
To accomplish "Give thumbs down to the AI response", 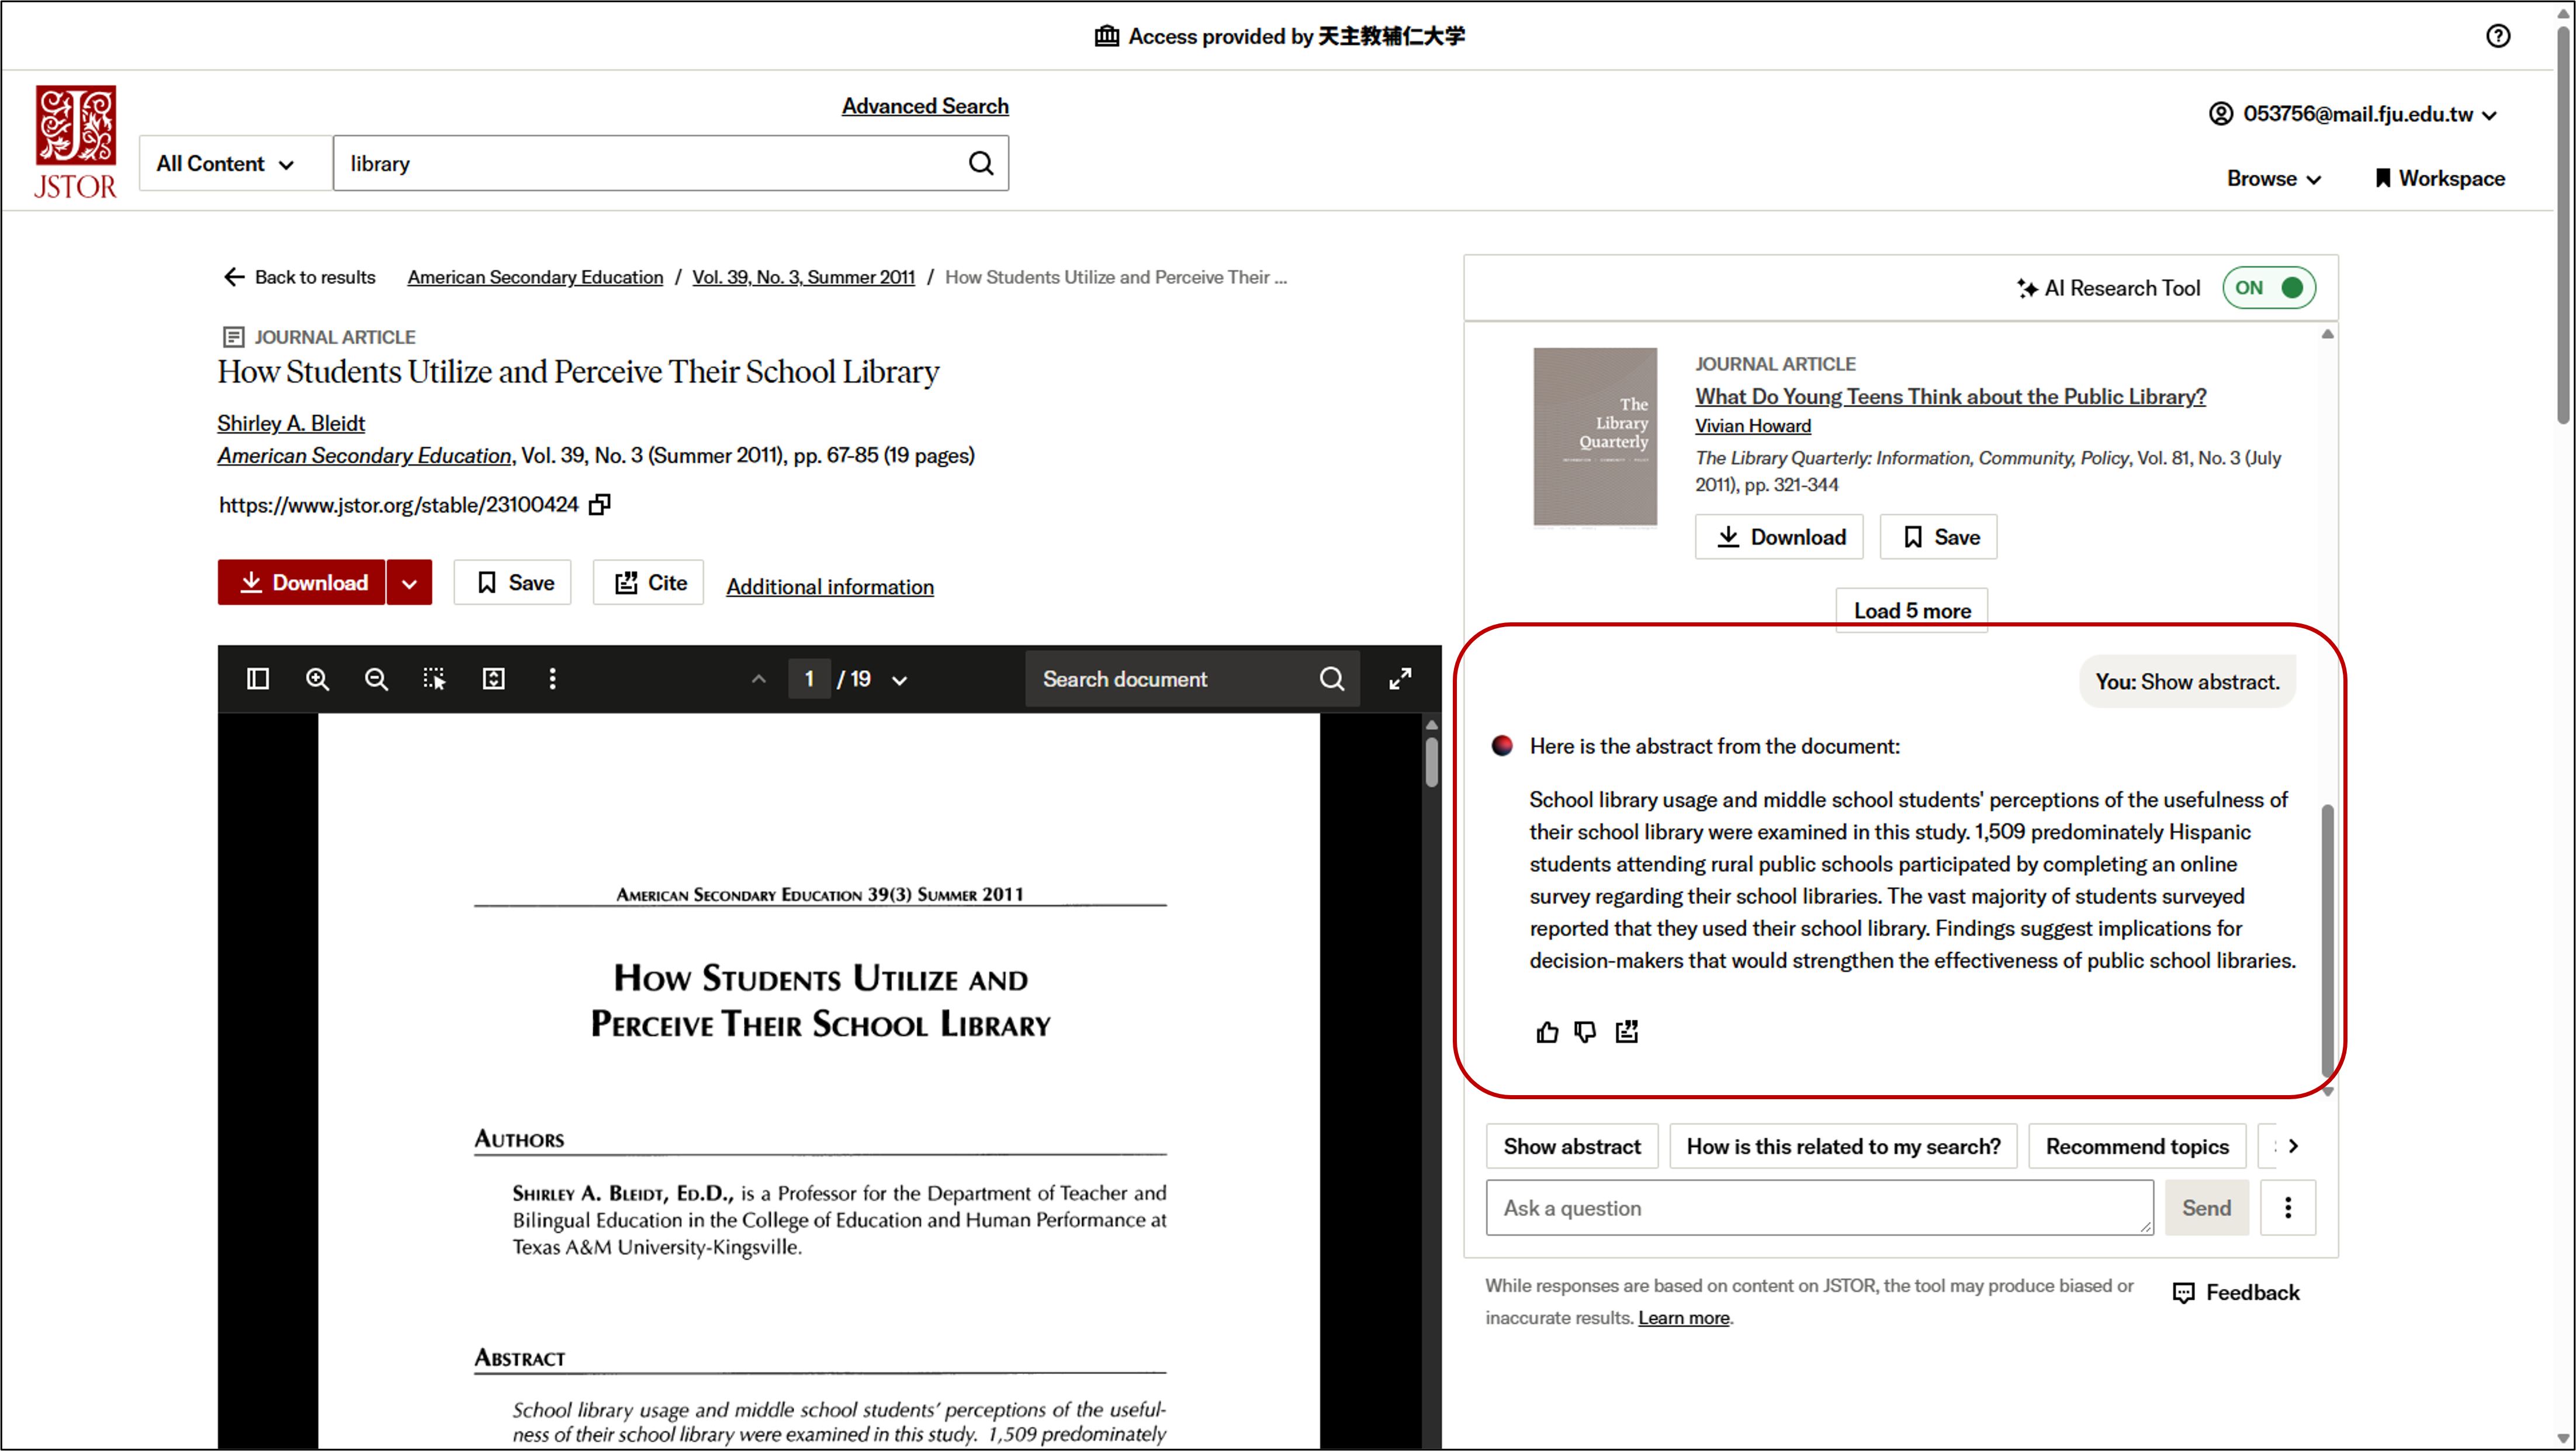I will pyautogui.click(x=1585, y=1032).
